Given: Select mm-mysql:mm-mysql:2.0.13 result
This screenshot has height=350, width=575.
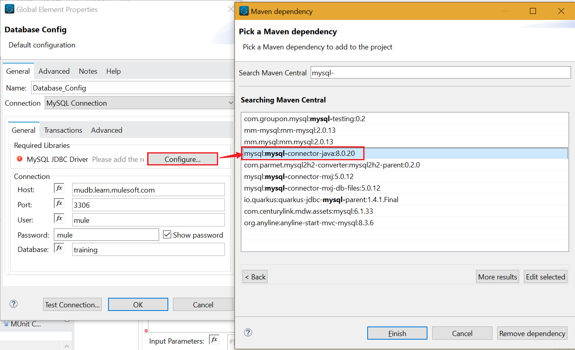Looking at the screenshot, I should tap(405, 130).
